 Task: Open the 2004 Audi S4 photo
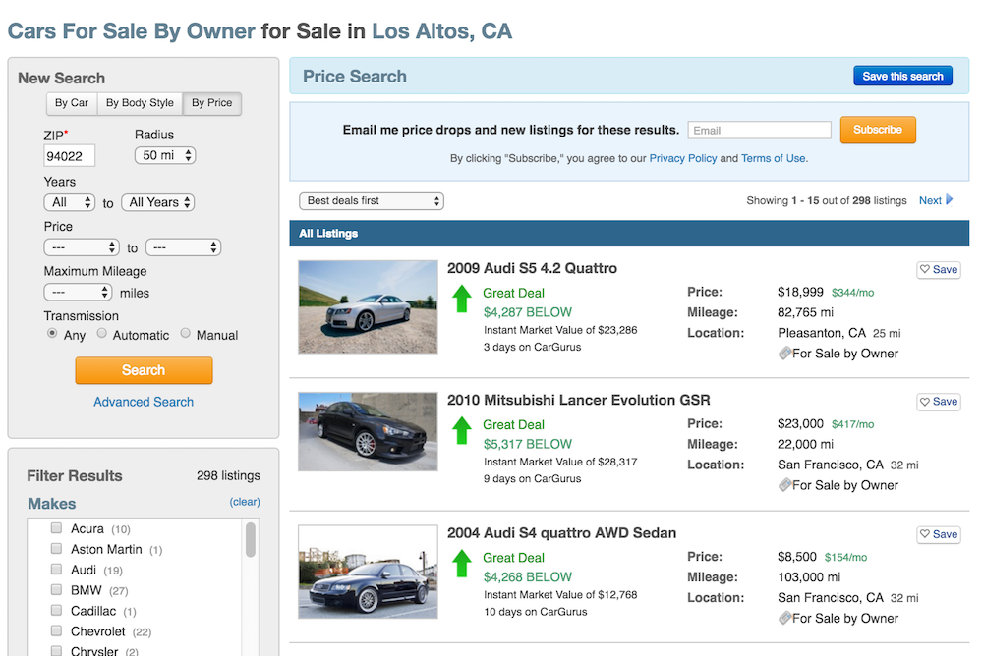click(368, 573)
